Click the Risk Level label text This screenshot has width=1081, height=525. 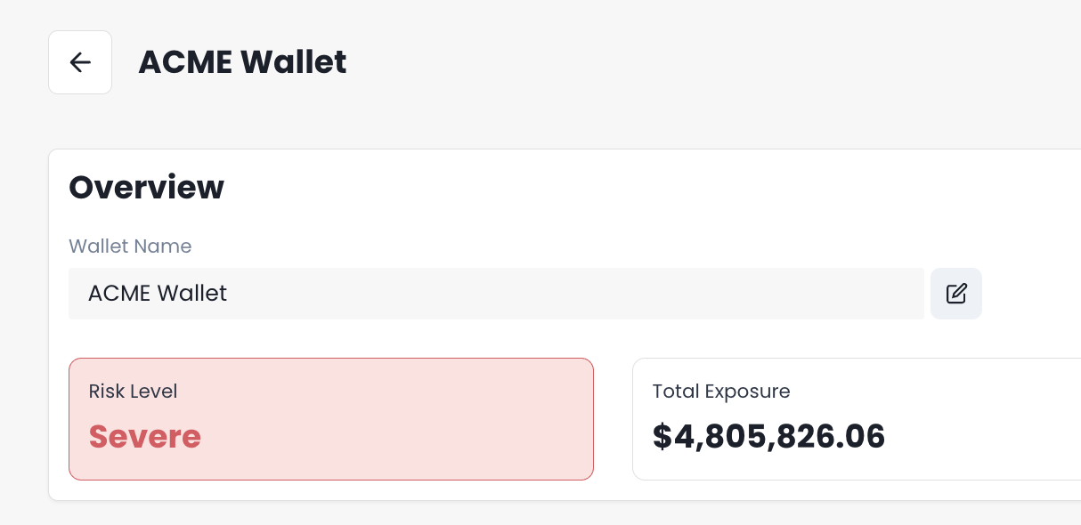click(x=133, y=391)
